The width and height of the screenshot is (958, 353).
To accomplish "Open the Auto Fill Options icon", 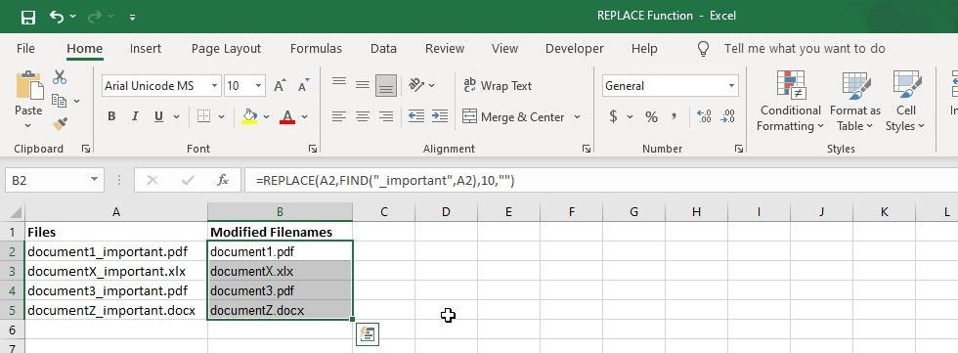I will [x=368, y=334].
